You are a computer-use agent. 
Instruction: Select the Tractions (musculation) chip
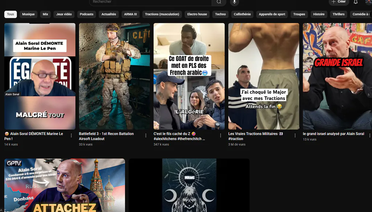[162, 14]
